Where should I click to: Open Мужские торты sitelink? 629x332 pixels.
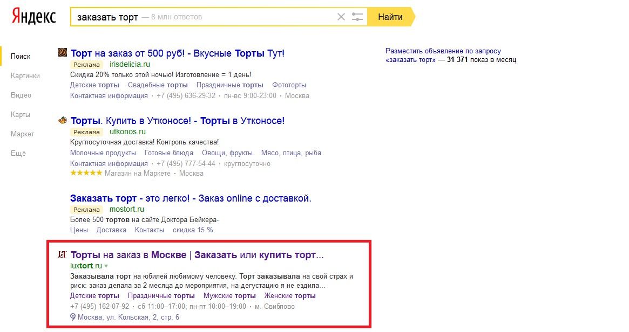coord(229,295)
